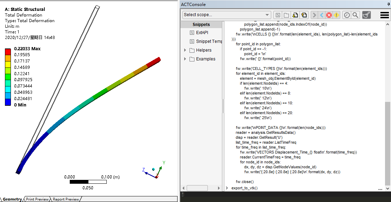Click the 0.22033 Max legend value
Image resolution: width=391 pixels, height=202 pixels.
pos(27,49)
